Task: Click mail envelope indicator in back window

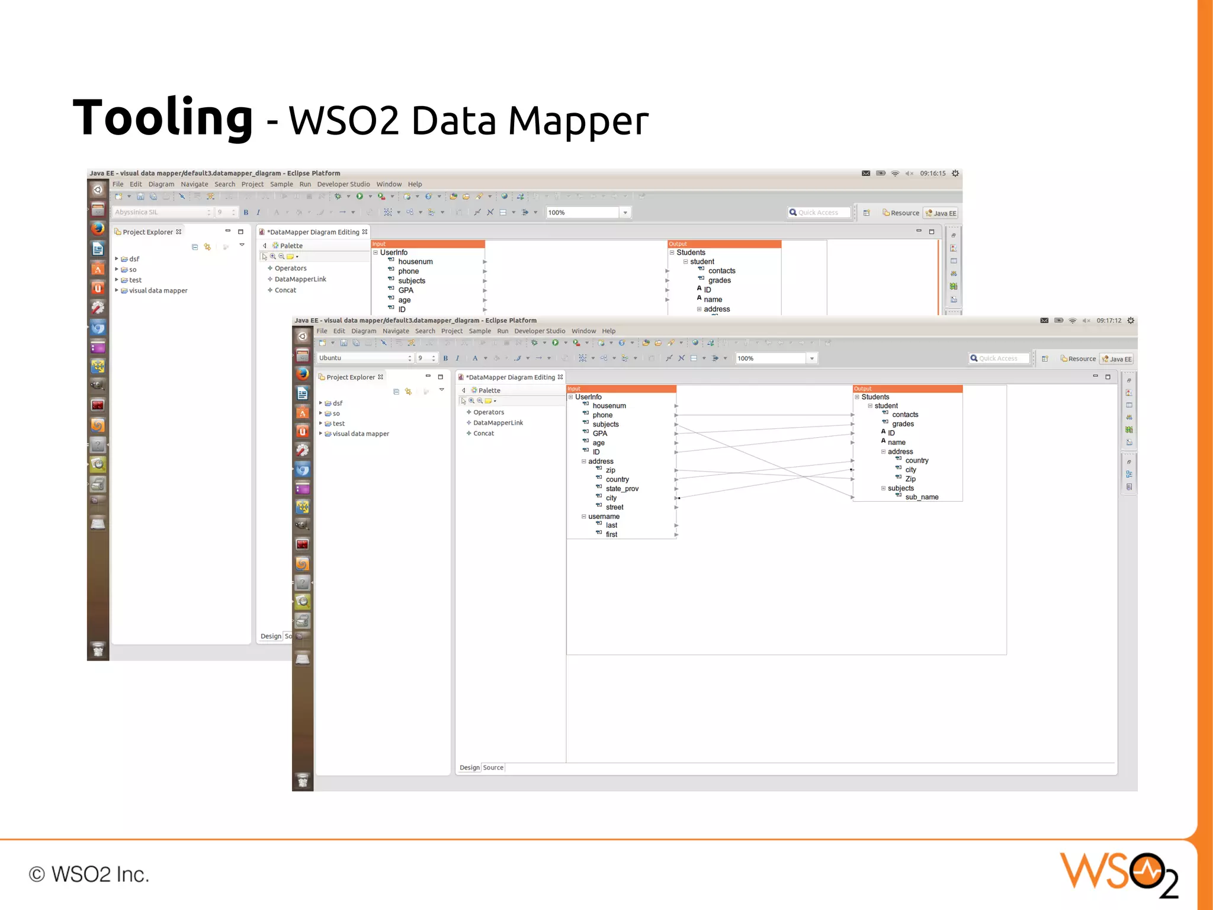Action: tap(866, 174)
